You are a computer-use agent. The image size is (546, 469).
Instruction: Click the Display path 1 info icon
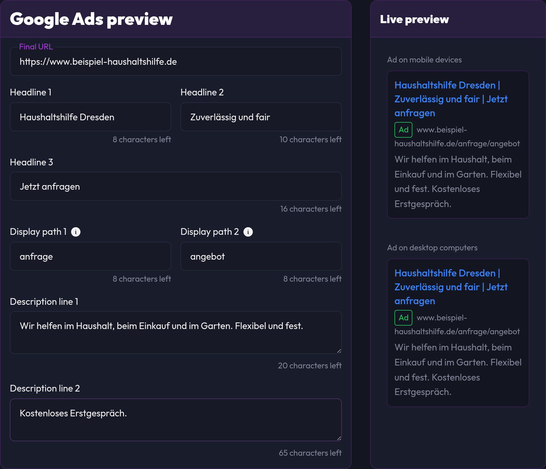(x=76, y=232)
